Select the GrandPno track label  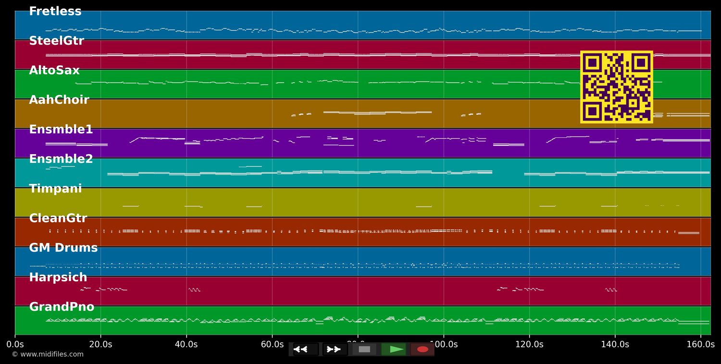pyautogui.click(x=62, y=307)
